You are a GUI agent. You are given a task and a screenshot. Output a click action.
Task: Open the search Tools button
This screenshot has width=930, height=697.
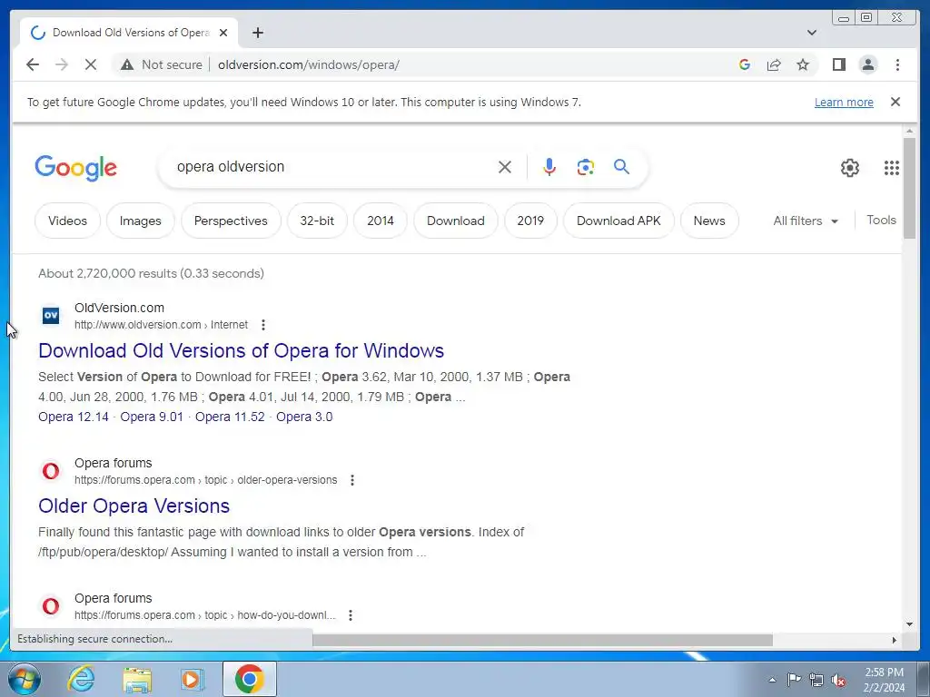coord(881,220)
